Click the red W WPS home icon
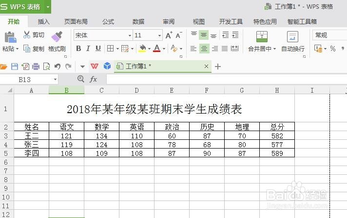Viewport: 347px width, 218px height. (x=95, y=66)
